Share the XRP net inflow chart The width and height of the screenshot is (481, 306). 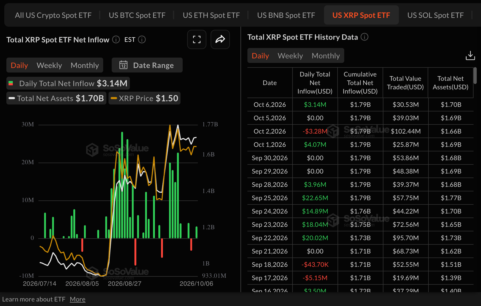tap(220, 39)
